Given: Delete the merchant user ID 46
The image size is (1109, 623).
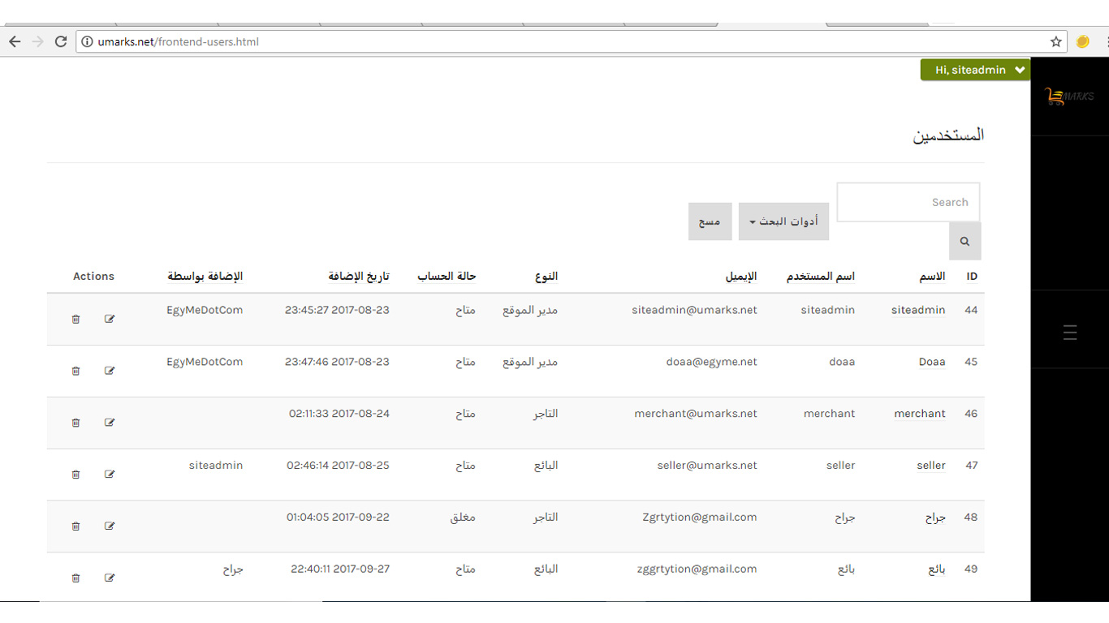Looking at the screenshot, I should pos(76,423).
